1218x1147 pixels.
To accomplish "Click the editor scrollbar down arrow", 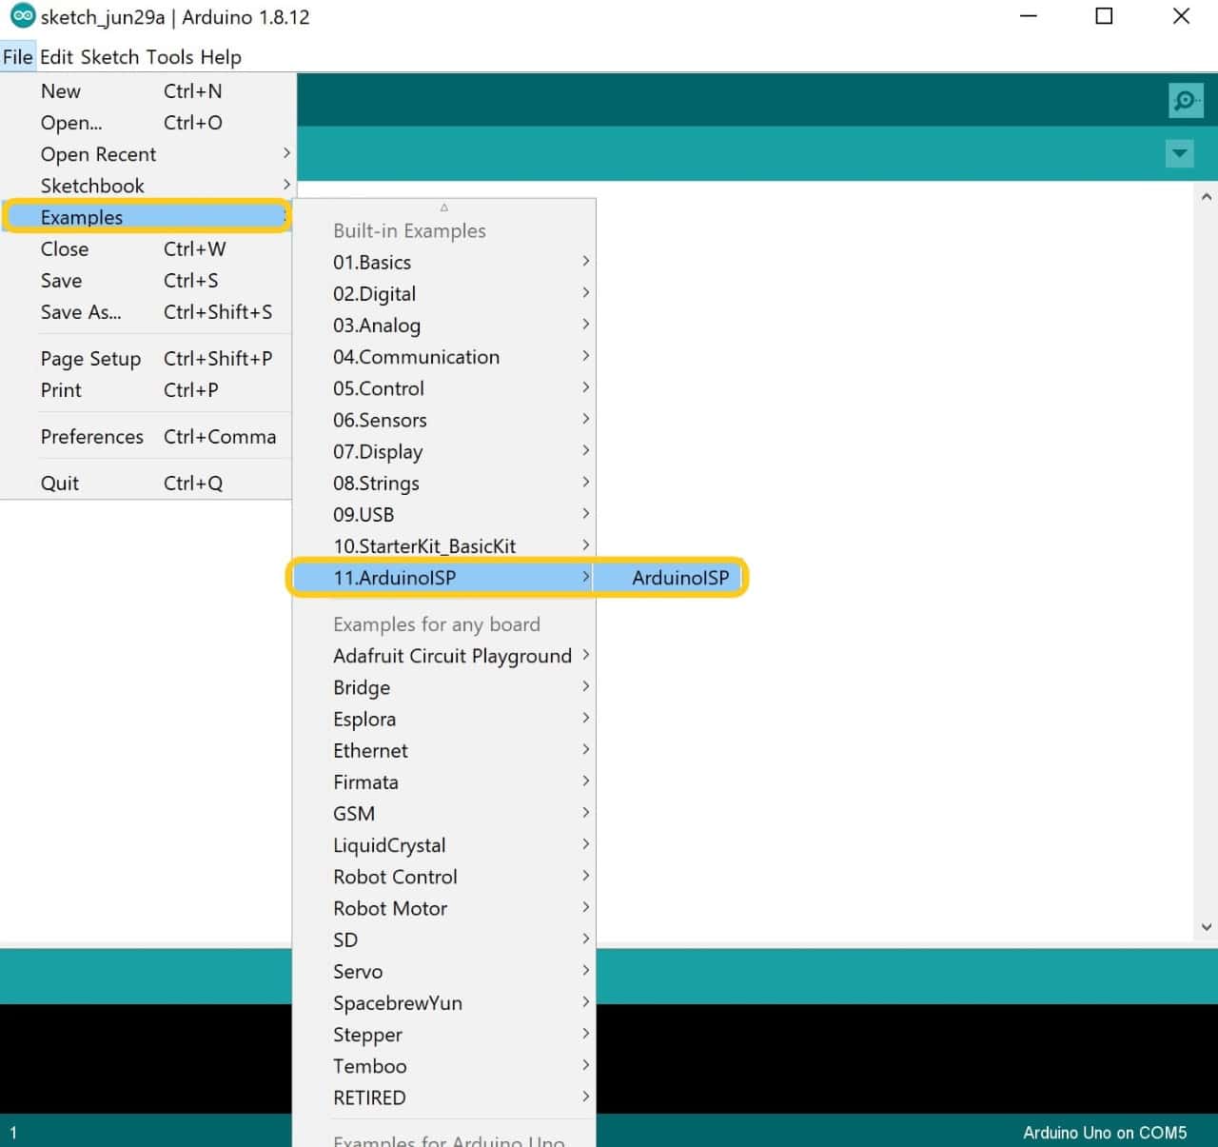I will coord(1207,926).
